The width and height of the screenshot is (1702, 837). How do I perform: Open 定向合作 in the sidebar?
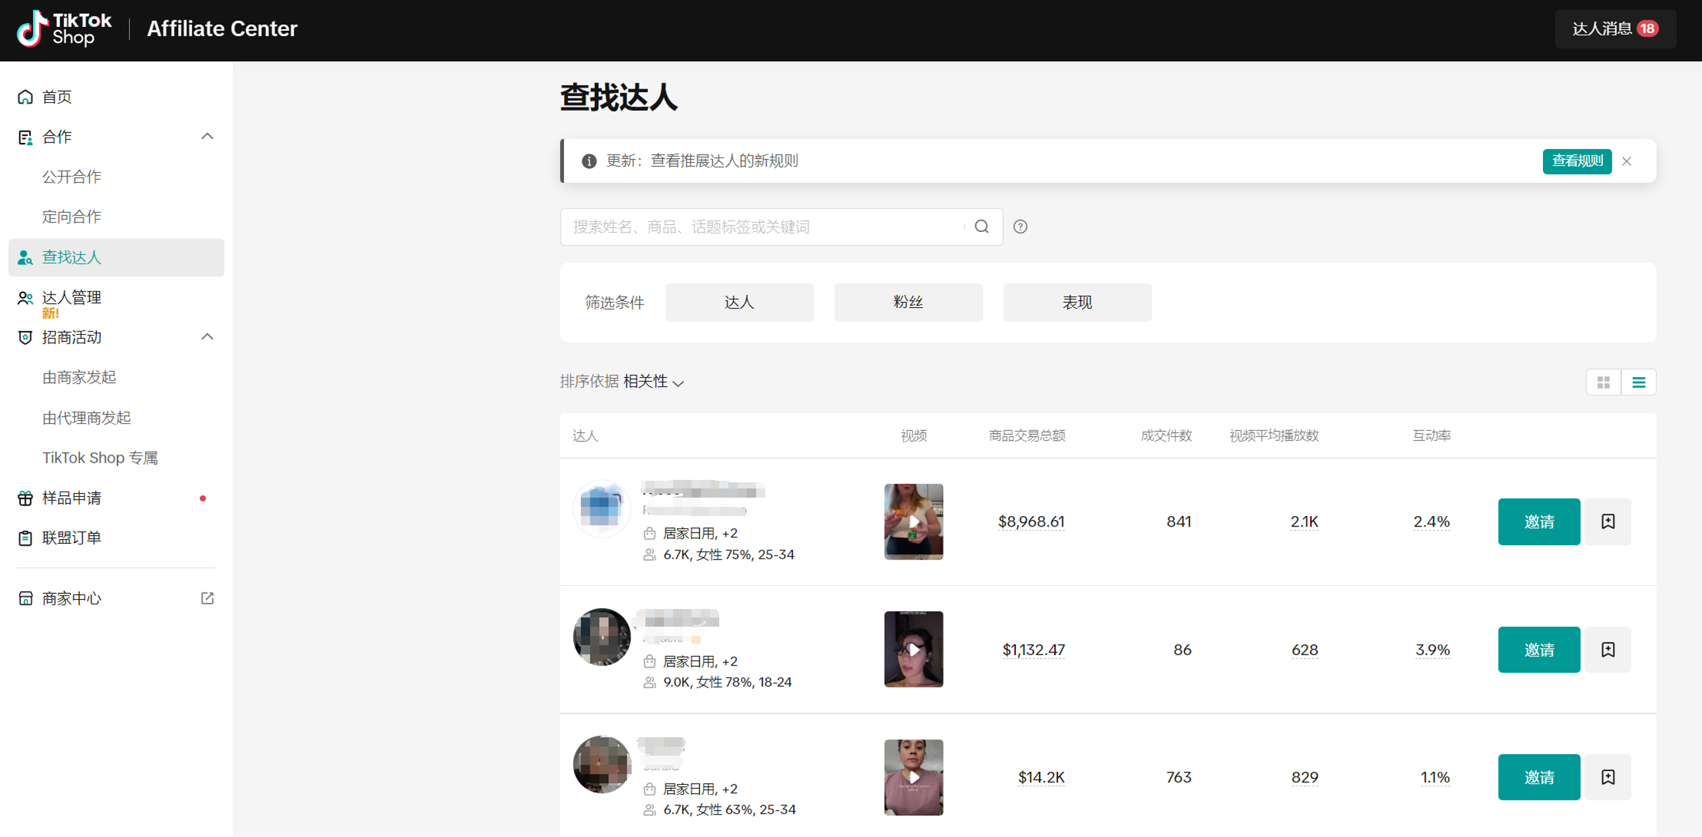click(x=72, y=217)
